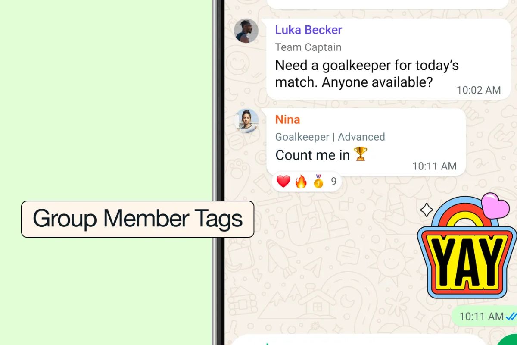Select the "Count me in" message bubble
Screen dimensions: 517x345
366,142
